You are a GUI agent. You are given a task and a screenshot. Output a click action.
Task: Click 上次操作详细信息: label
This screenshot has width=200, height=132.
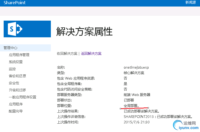71,117
